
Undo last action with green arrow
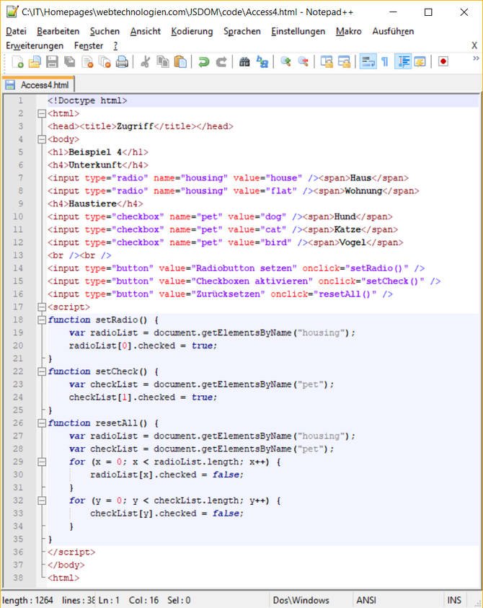tap(203, 61)
